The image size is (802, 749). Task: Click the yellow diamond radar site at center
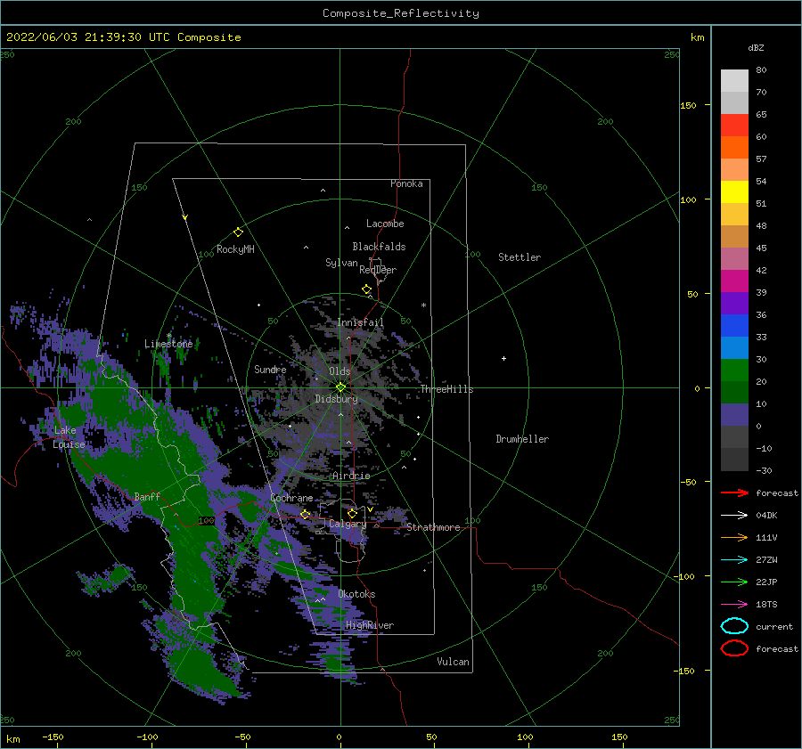pos(340,387)
